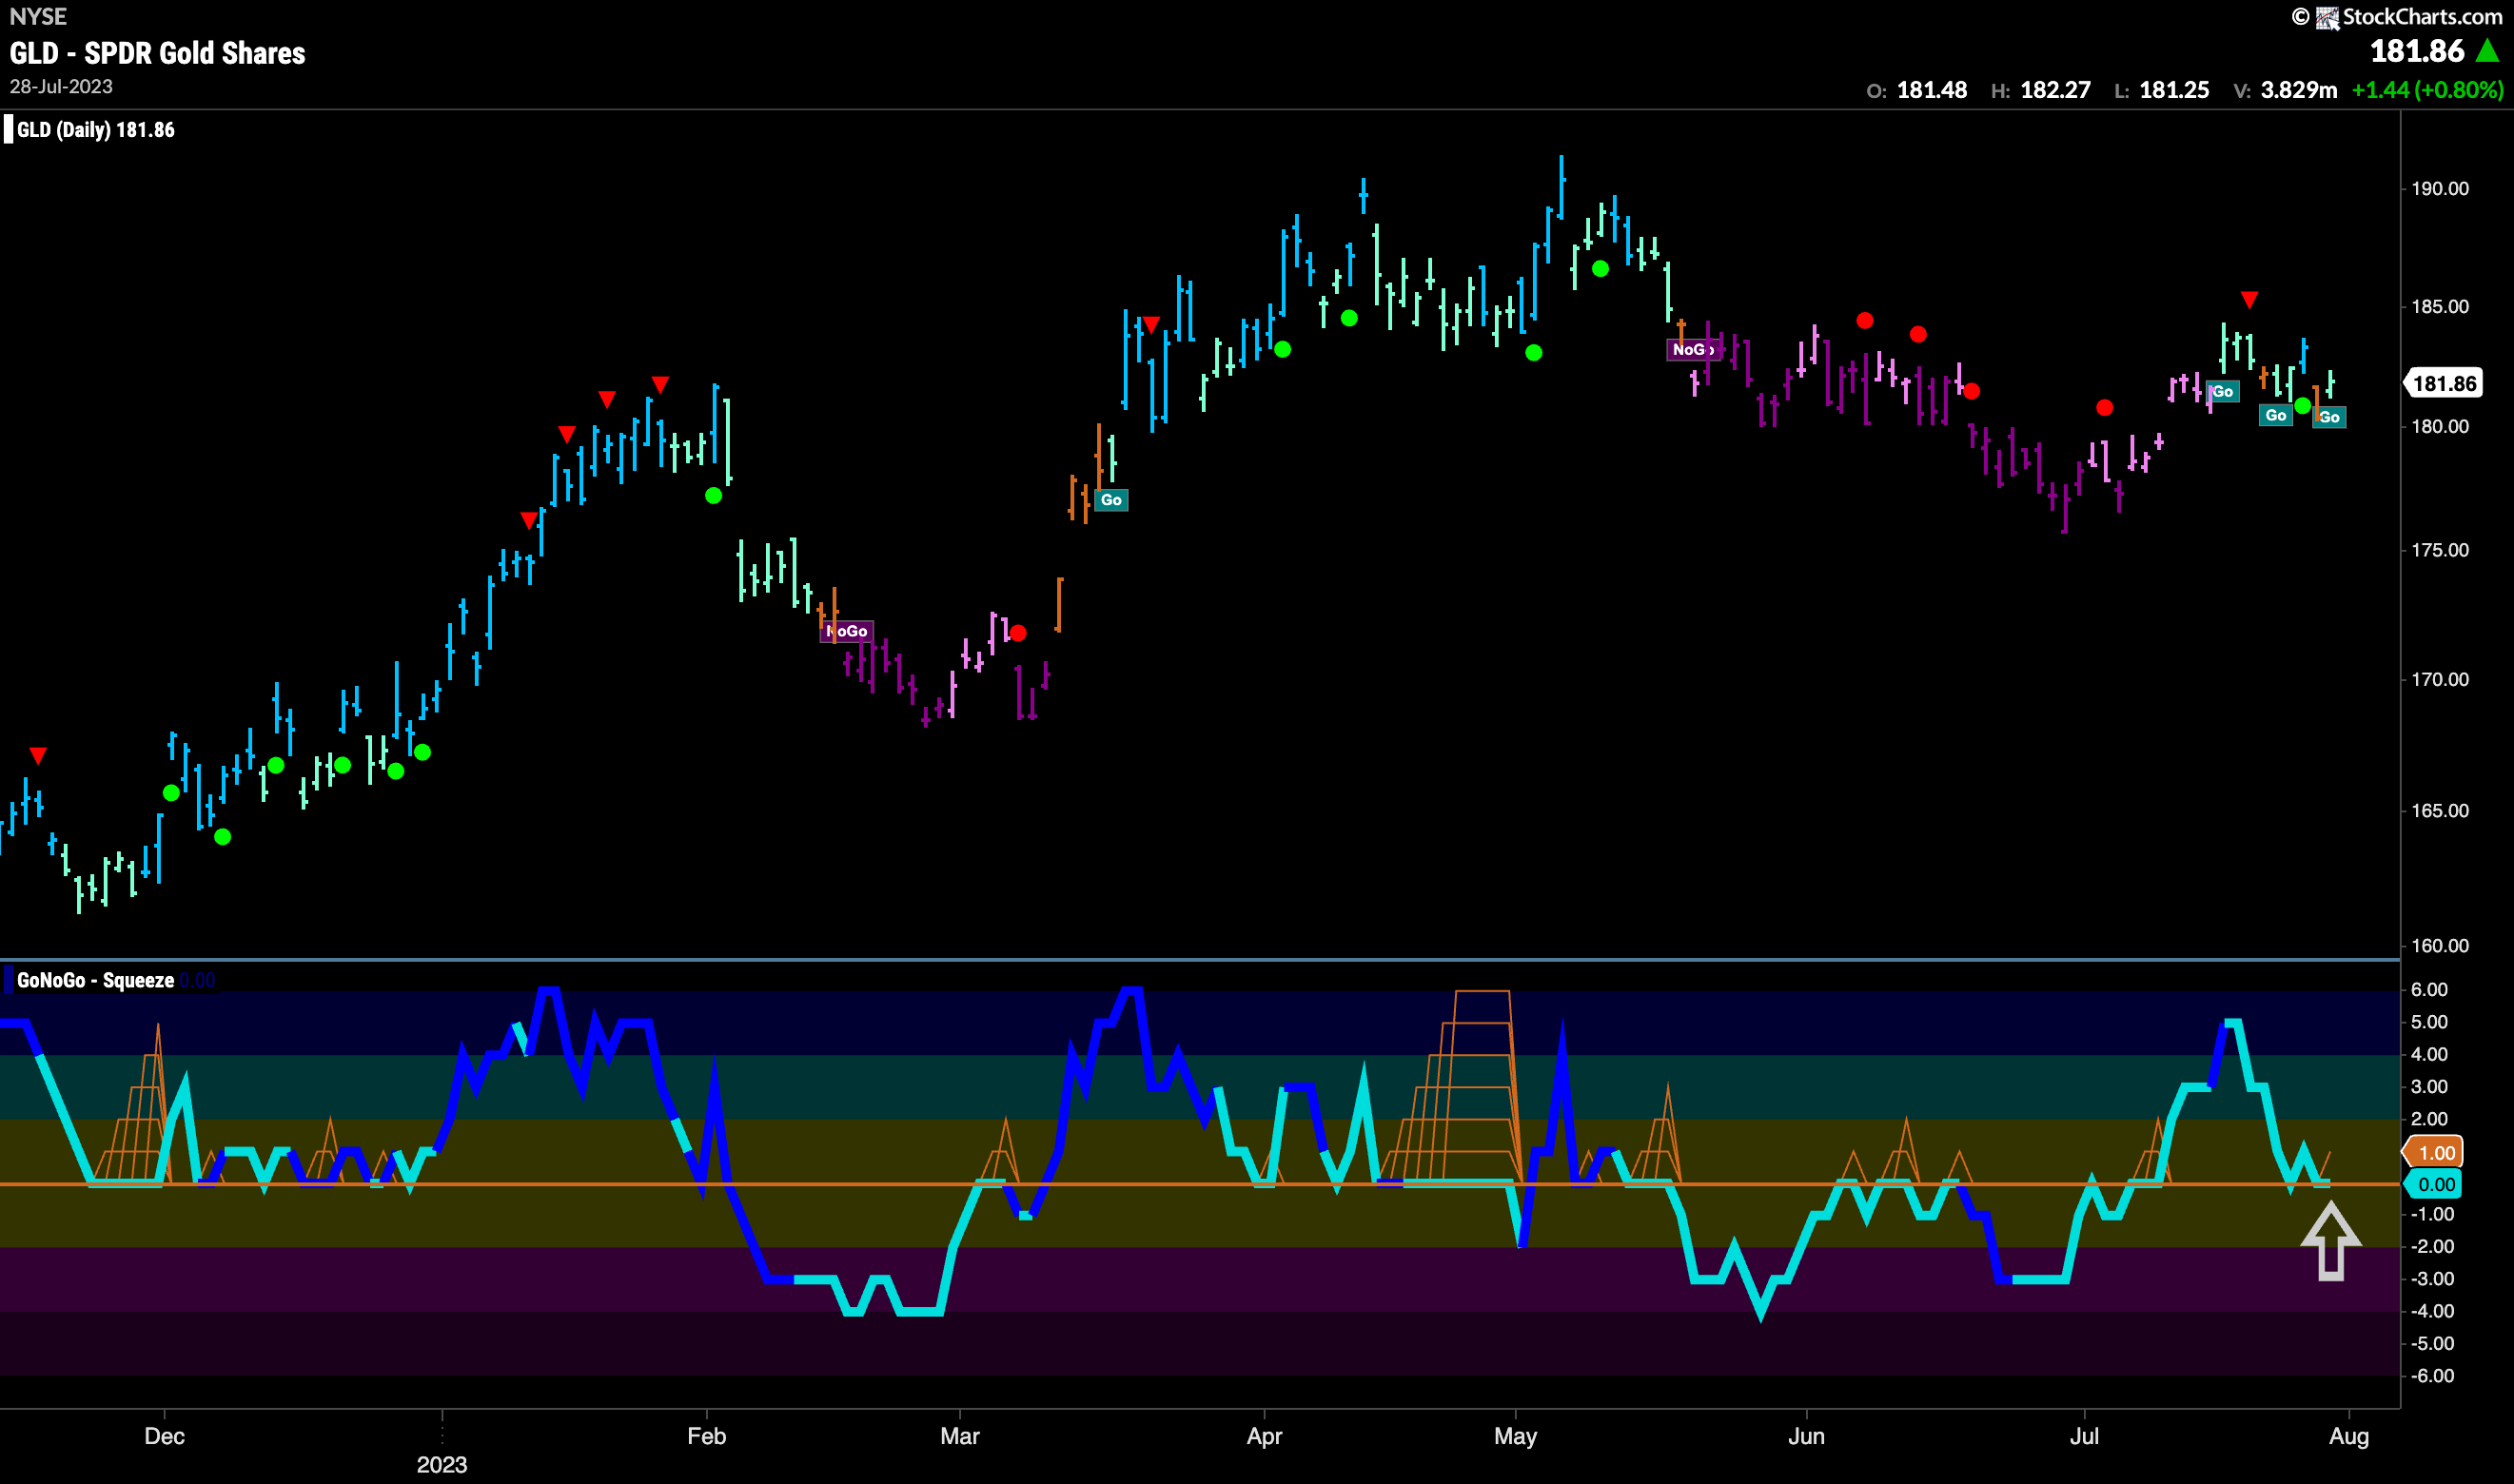Click the Aug label on time axis

2349,1437
